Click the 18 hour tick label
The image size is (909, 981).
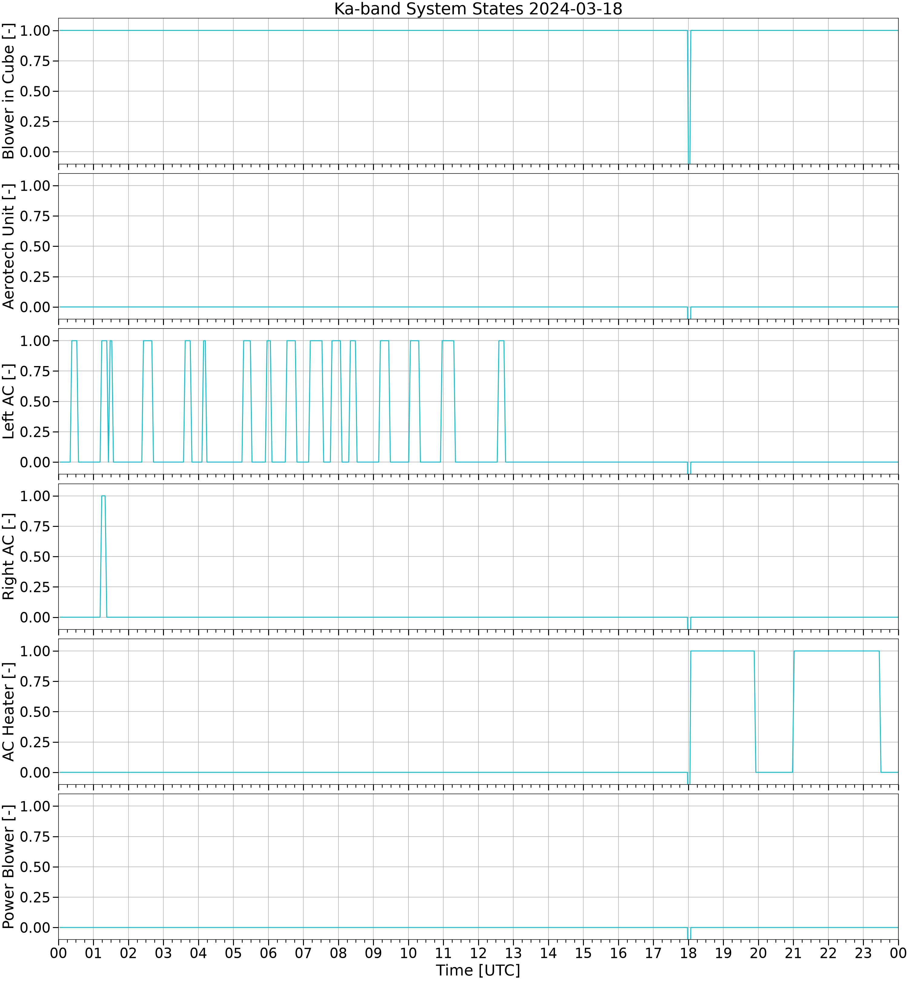(688, 953)
